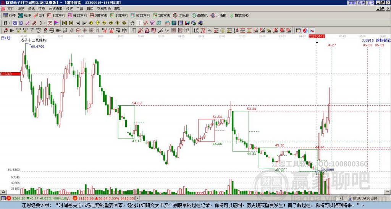Open the 工具 menu
The width and height of the screenshot is (391, 209).
click(79, 9)
